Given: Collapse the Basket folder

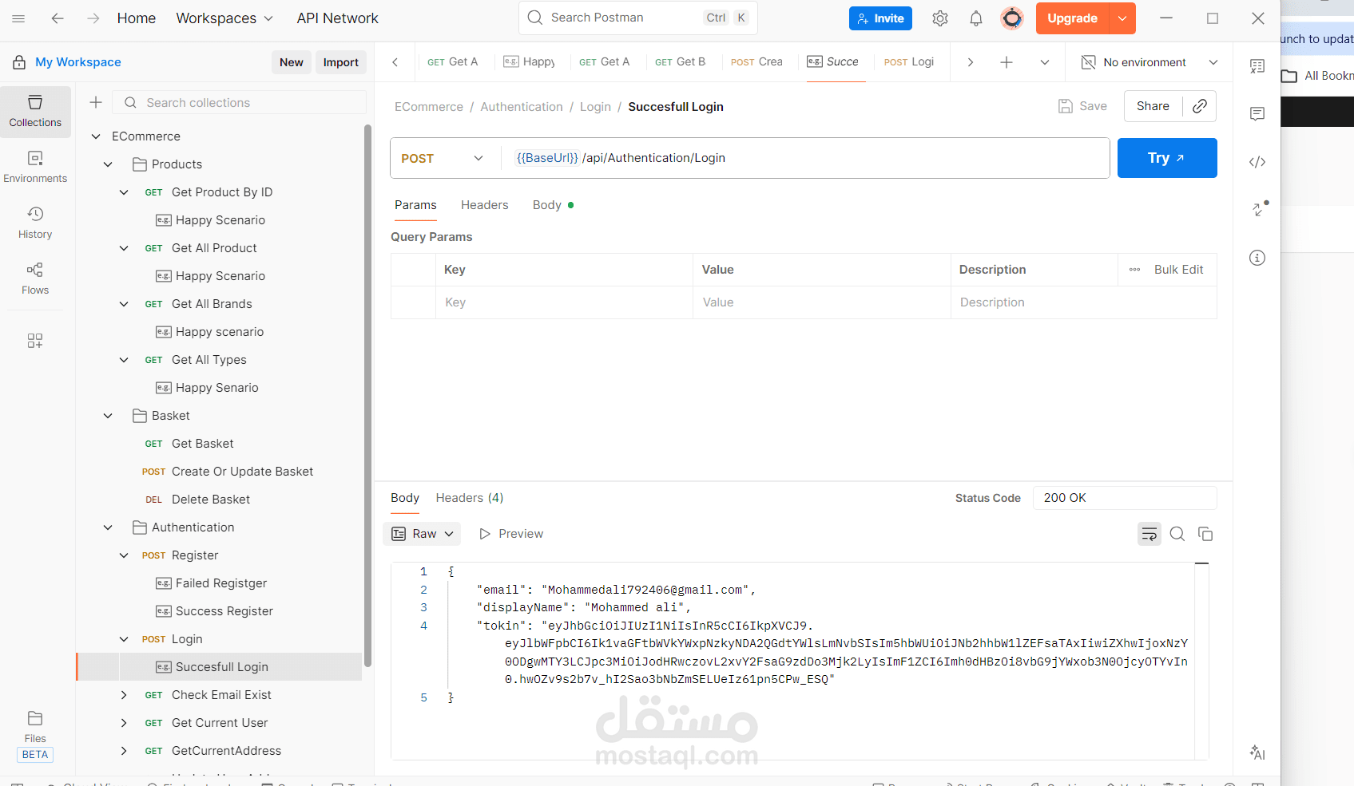Looking at the screenshot, I should click(x=108, y=416).
